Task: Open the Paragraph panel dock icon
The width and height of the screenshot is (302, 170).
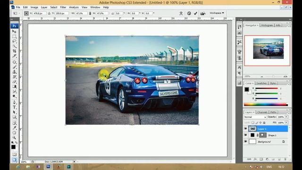Action: tap(239, 74)
